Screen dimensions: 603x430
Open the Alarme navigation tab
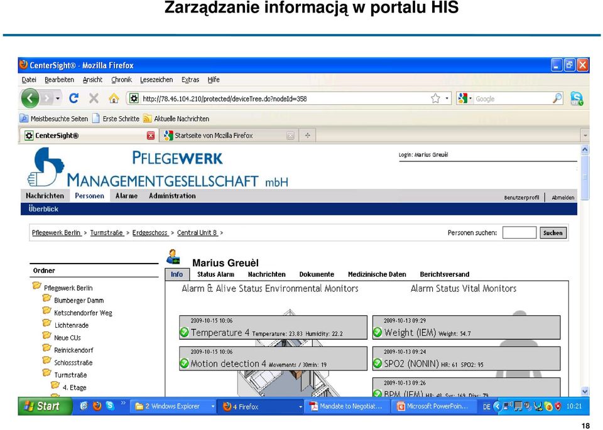pyautogui.click(x=126, y=196)
